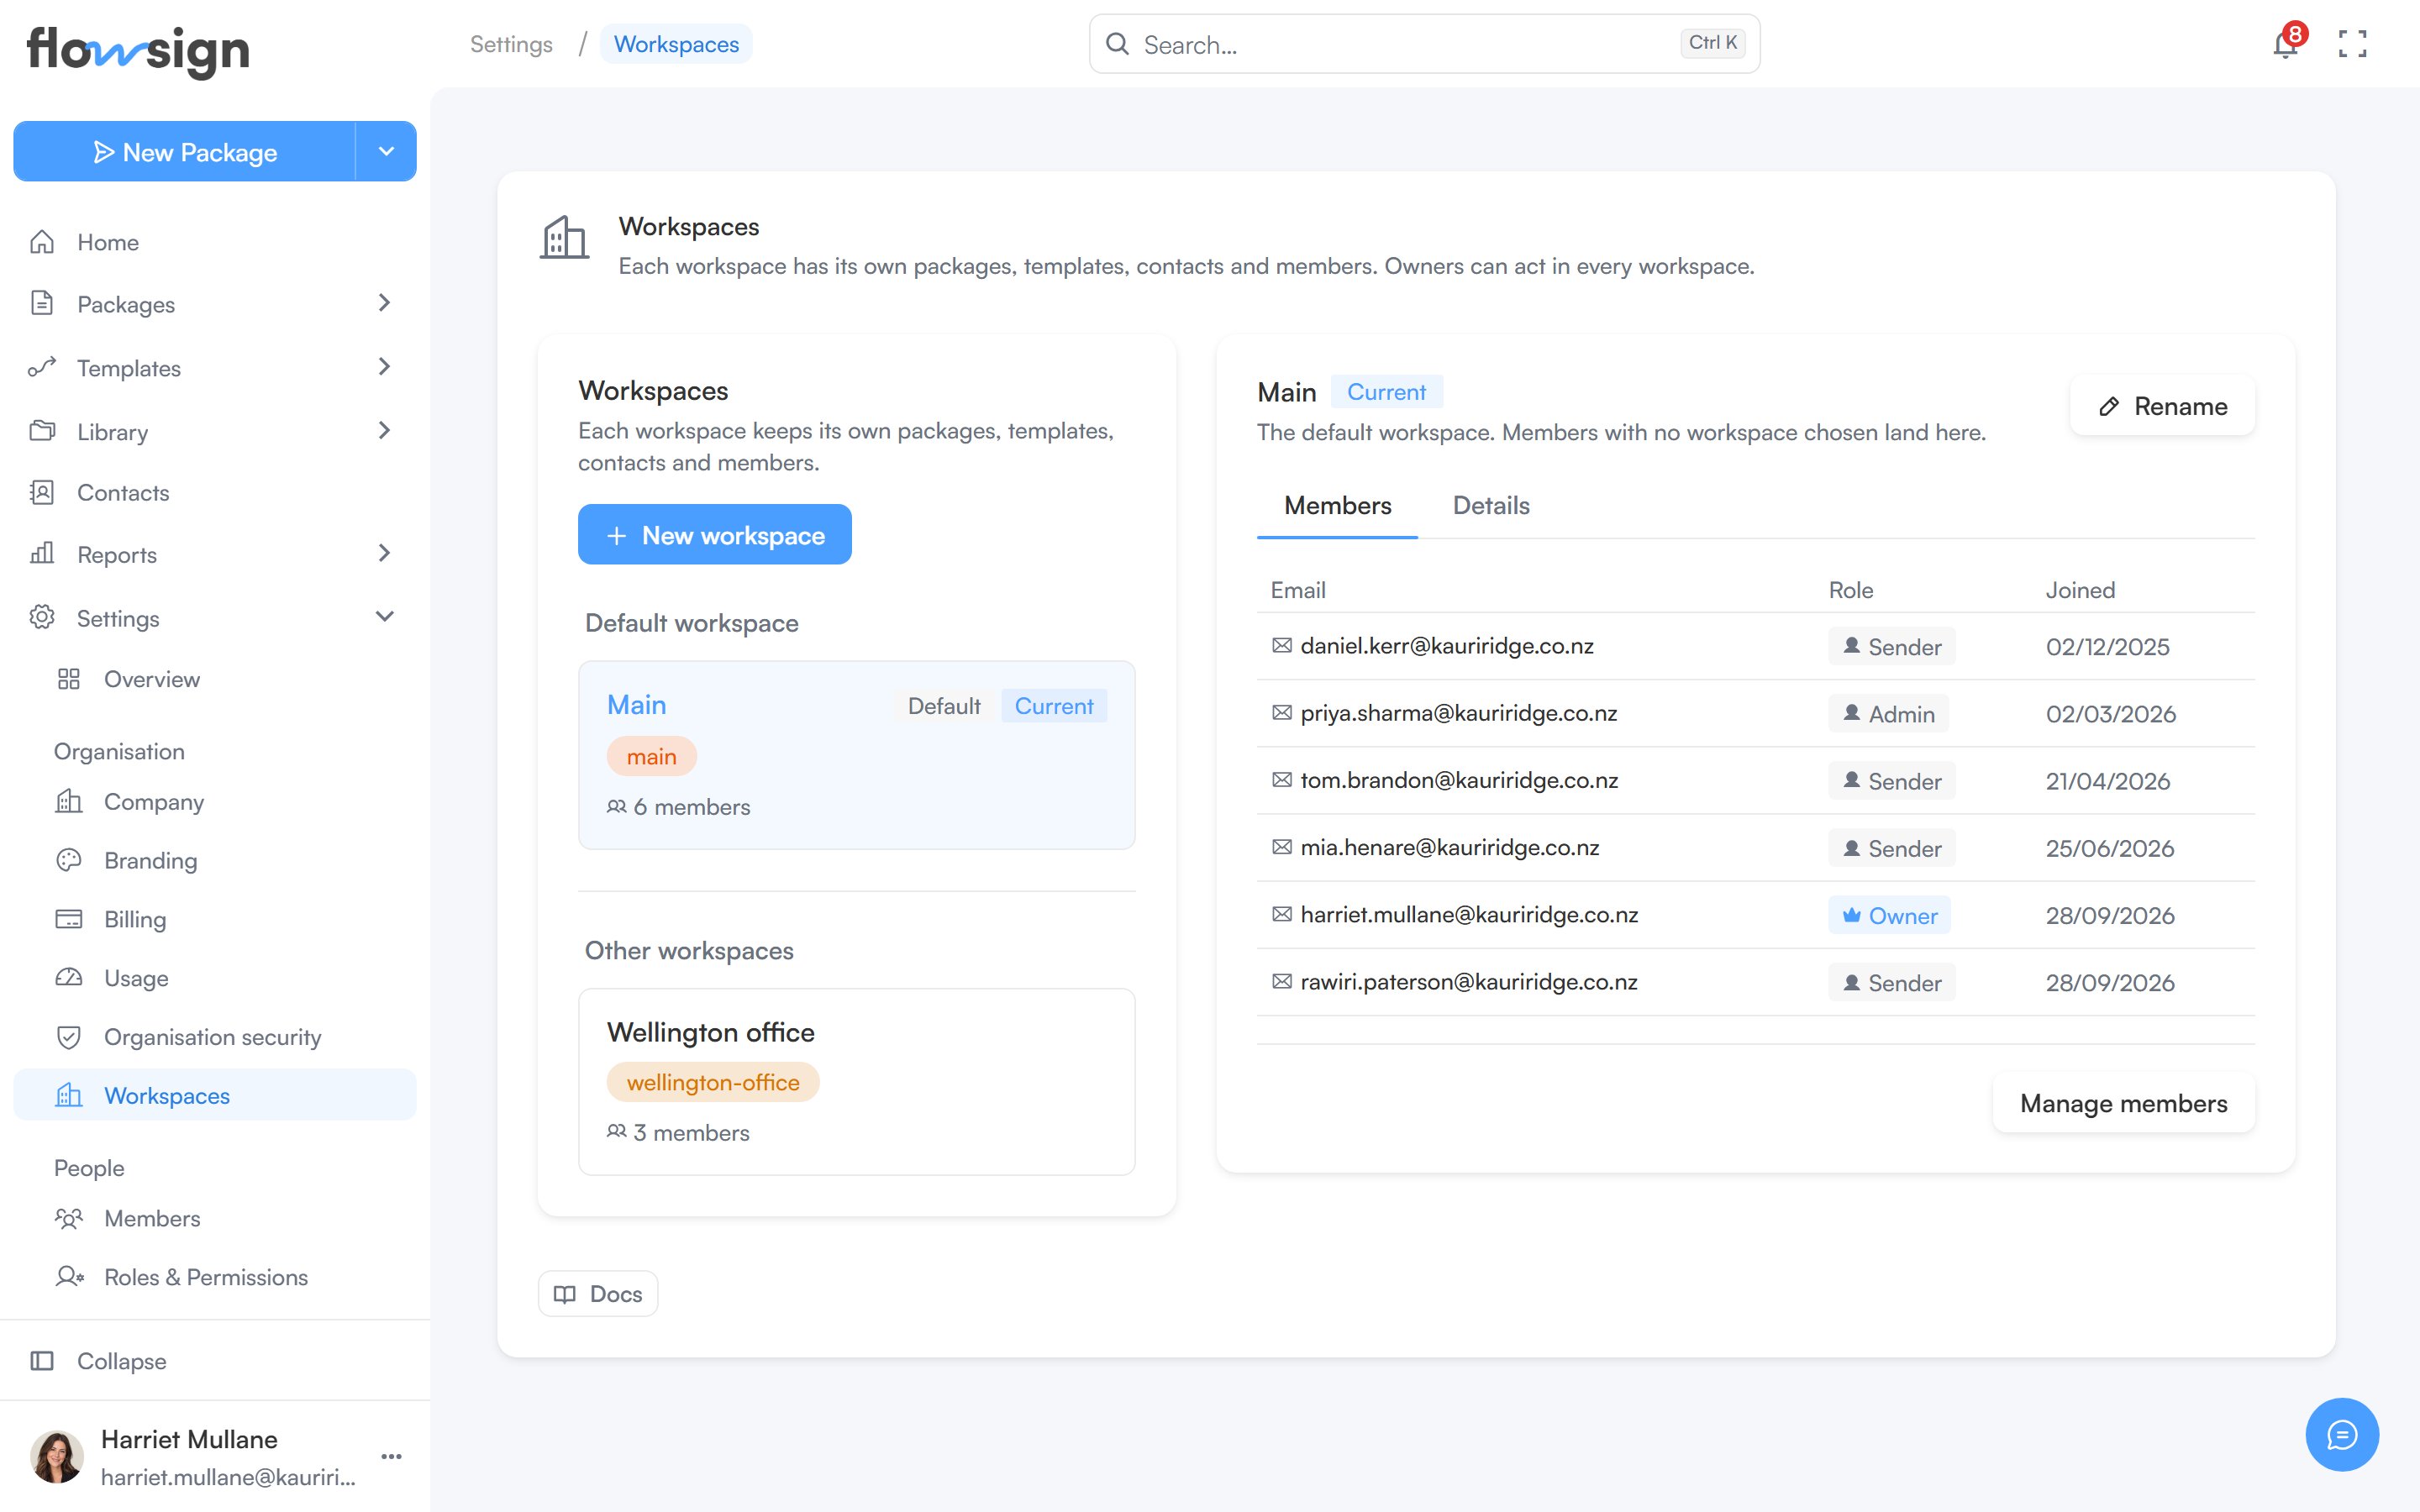Expand the Library submenu chevron
This screenshot has width=2420, height=1512.
tap(384, 431)
